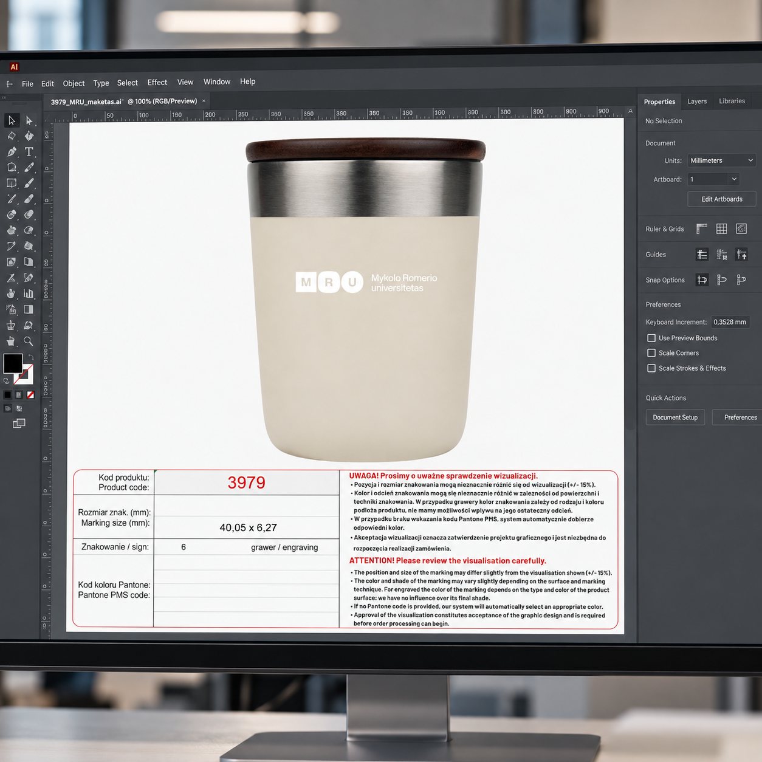Click the Keyboard Increment 0,3528 mm field
Screen dimensions: 762x762
click(729, 322)
